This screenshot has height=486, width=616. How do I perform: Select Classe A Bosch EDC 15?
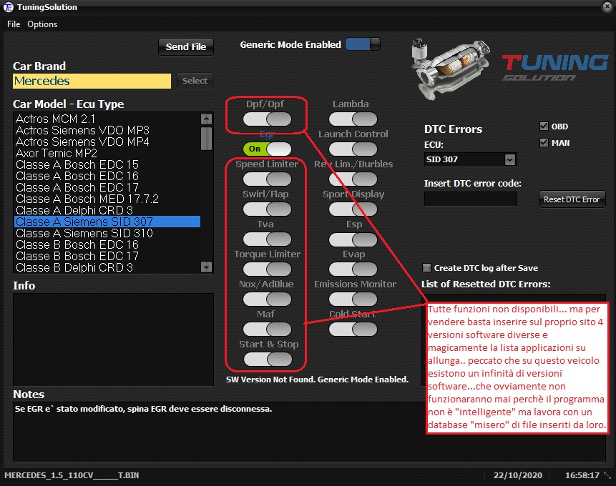point(107,164)
